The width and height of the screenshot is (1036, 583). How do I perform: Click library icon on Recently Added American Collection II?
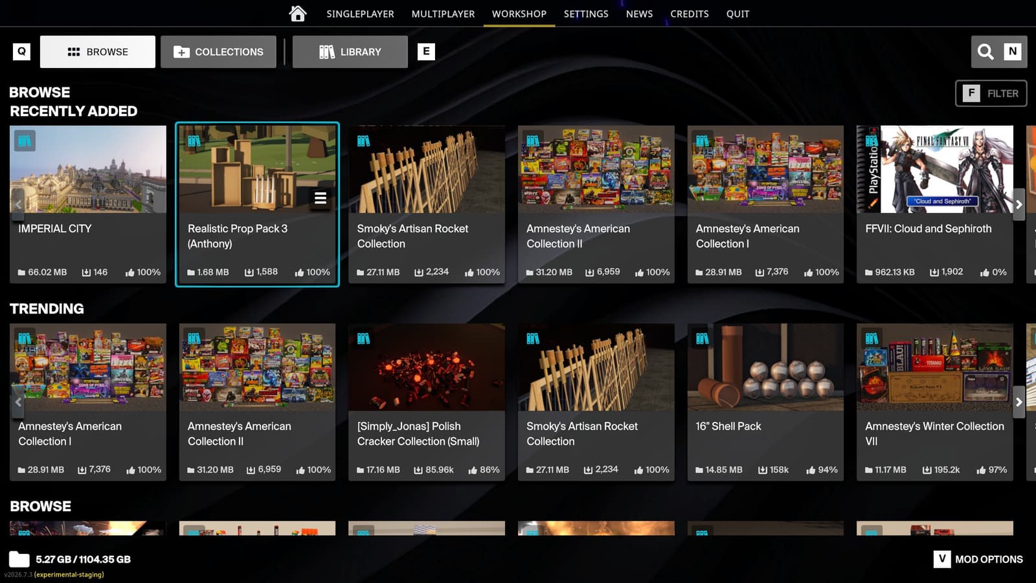pyautogui.click(x=533, y=141)
